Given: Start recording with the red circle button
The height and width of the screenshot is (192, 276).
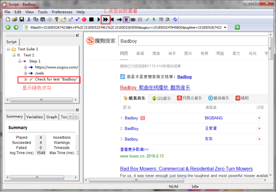Looking at the screenshot, I should (84, 19).
